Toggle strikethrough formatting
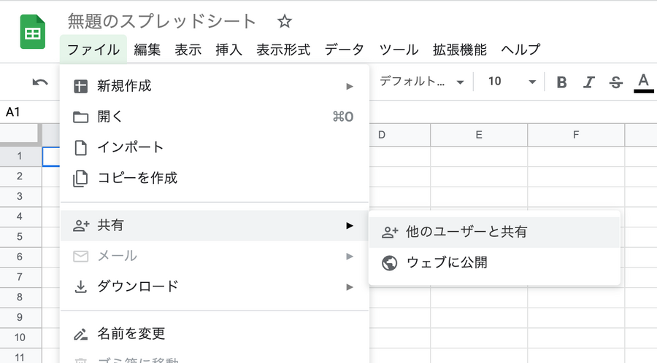 (615, 82)
